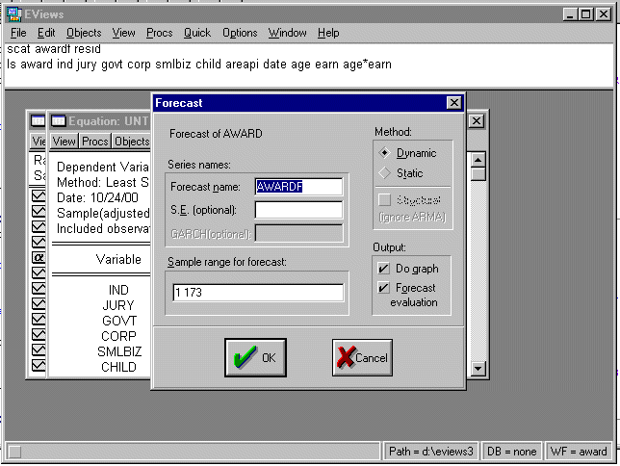Click the Equation window icon
This screenshot has height=466, width=620.
pyautogui.click(x=58, y=121)
